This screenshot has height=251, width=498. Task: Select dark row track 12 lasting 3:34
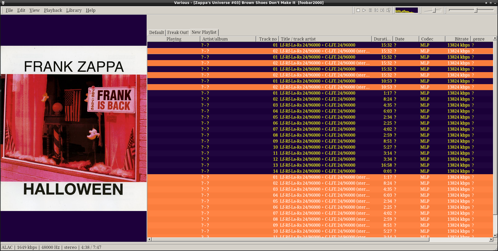click(320, 159)
